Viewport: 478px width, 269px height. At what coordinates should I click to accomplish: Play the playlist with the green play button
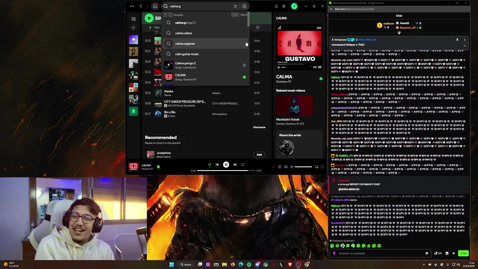149,18
